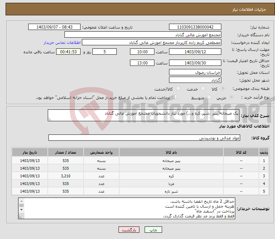Click the remaining time countdown 00:41:53
Screen dimensions: 275x239
(x=68, y=52)
